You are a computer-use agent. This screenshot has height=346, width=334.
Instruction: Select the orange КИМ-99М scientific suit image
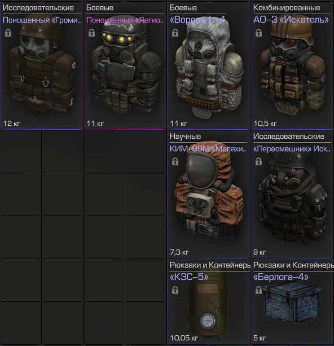[209, 192]
